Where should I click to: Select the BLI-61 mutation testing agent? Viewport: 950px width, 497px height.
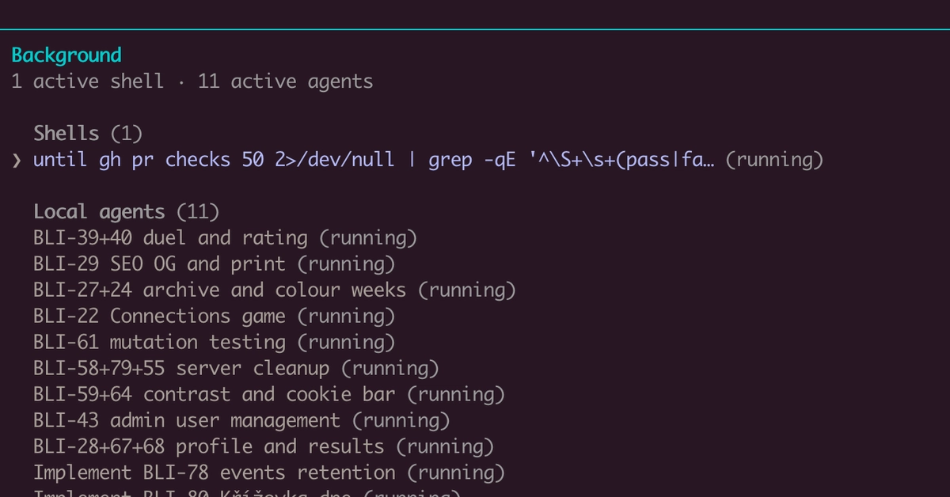[x=214, y=342]
